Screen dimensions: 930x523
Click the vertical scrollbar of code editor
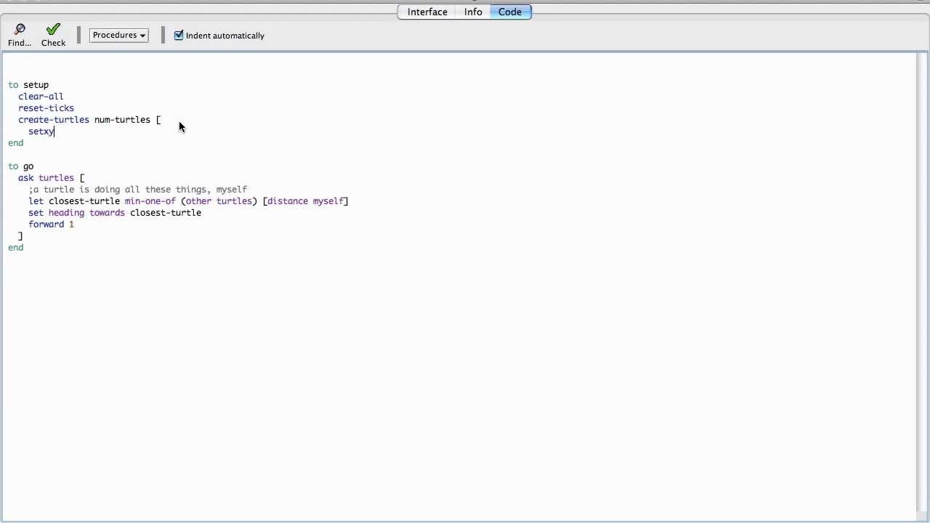(x=923, y=283)
